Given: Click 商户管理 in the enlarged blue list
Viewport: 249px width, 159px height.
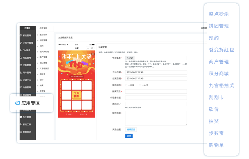Looking at the screenshot, I should [219, 62].
